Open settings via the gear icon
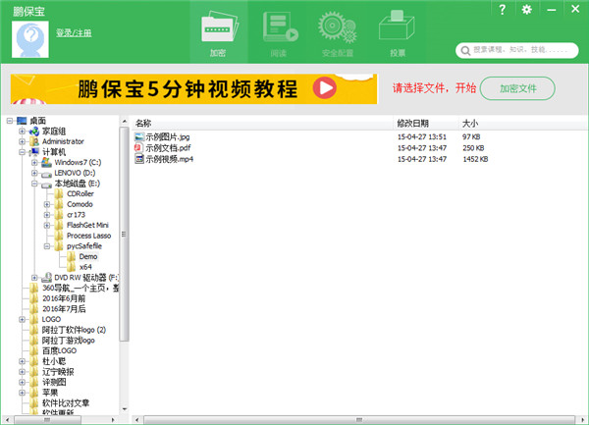Viewport: 589px width, 425px height. [x=527, y=10]
